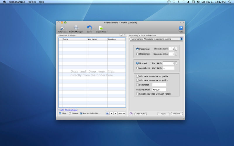Click the Show Rules button

[x=140, y=114]
